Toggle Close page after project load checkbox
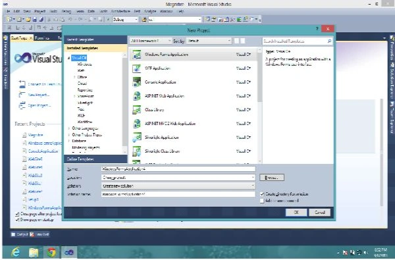The height and width of the screenshot is (260, 395). tap(17, 214)
